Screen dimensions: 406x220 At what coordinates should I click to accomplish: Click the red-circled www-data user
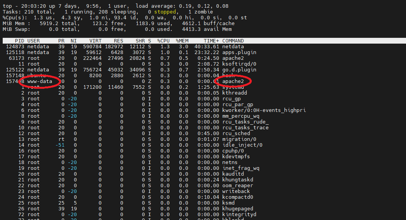tap(39, 81)
